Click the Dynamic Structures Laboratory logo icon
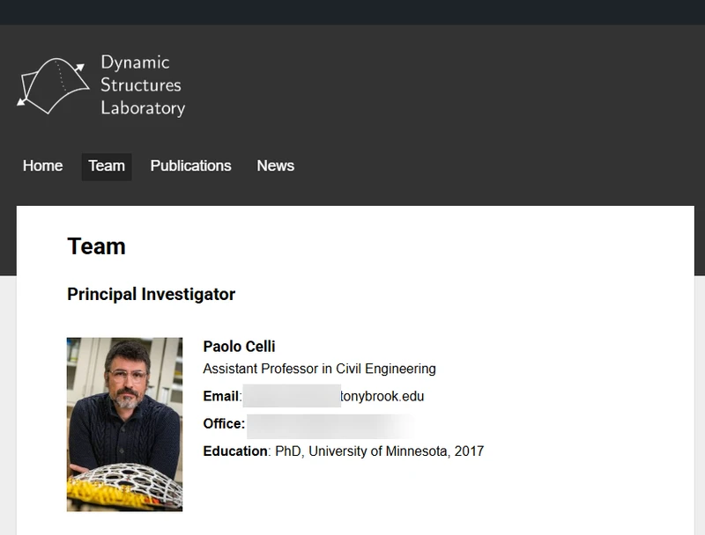 pos(53,85)
